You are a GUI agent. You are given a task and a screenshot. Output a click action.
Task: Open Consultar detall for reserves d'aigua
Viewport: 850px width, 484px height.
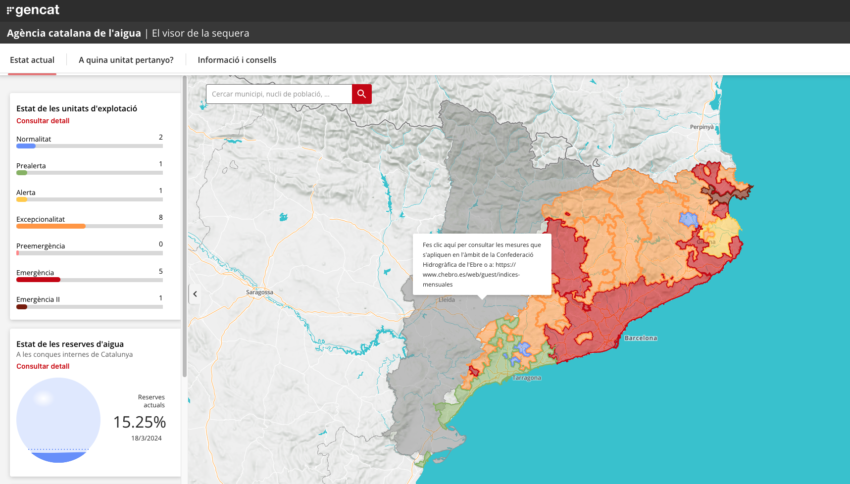pyautogui.click(x=43, y=366)
